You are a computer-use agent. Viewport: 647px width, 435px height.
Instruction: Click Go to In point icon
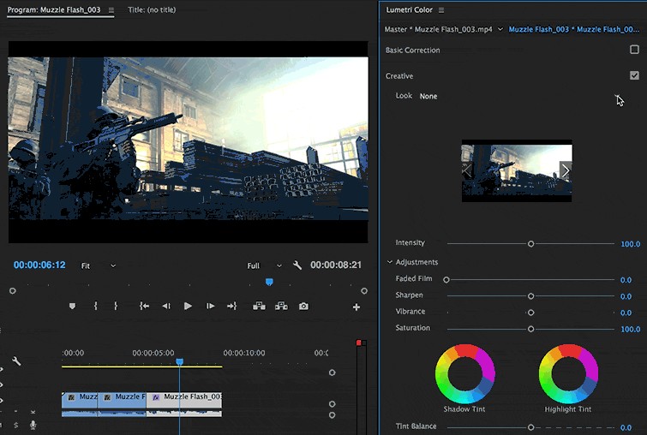pyautogui.click(x=145, y=306)
